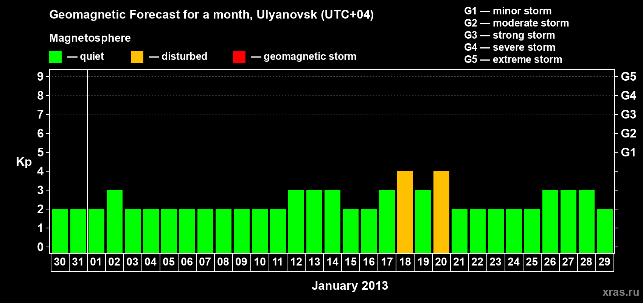Click the Kp axis label

[x=24, y=162]
